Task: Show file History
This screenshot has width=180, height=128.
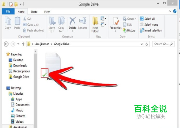Action: (x=129, y=31)
